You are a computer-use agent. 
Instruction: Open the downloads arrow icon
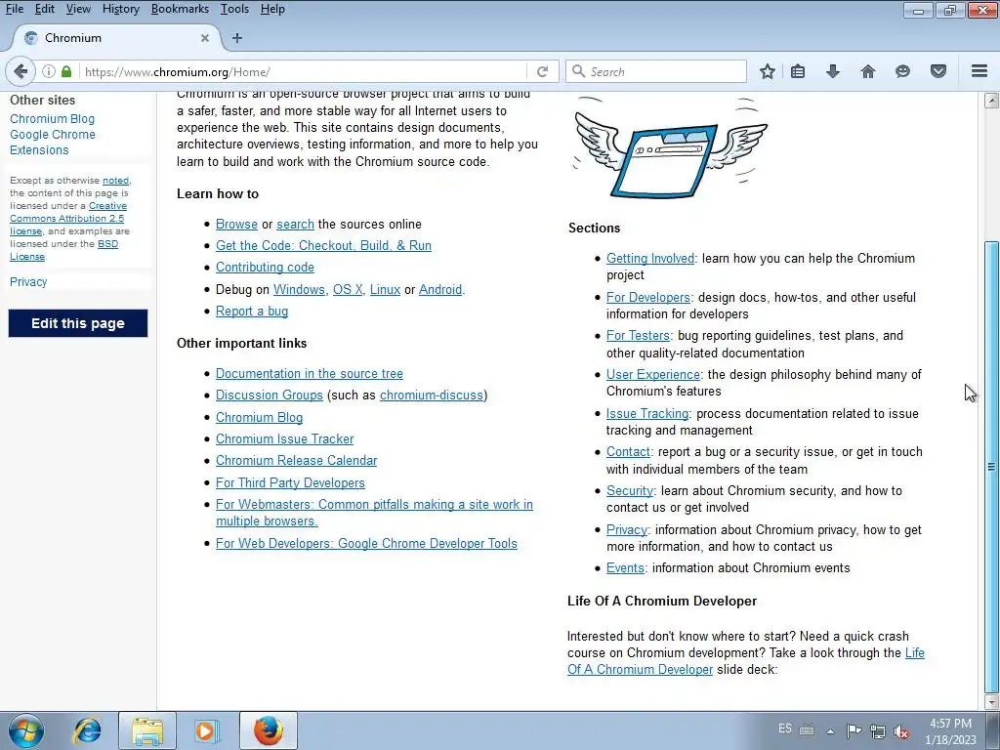tap(833, 71)
